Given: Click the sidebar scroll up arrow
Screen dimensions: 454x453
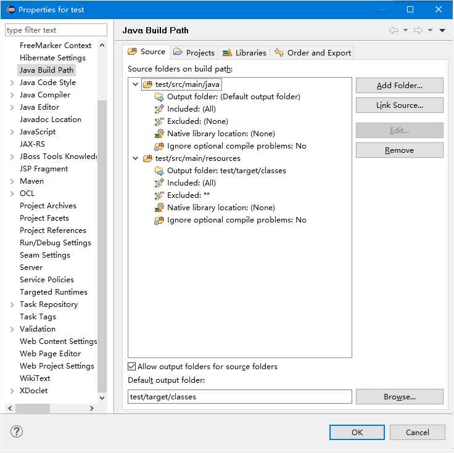Looking at the screenshot, I should pyautogui.click(x=102, y=46).
